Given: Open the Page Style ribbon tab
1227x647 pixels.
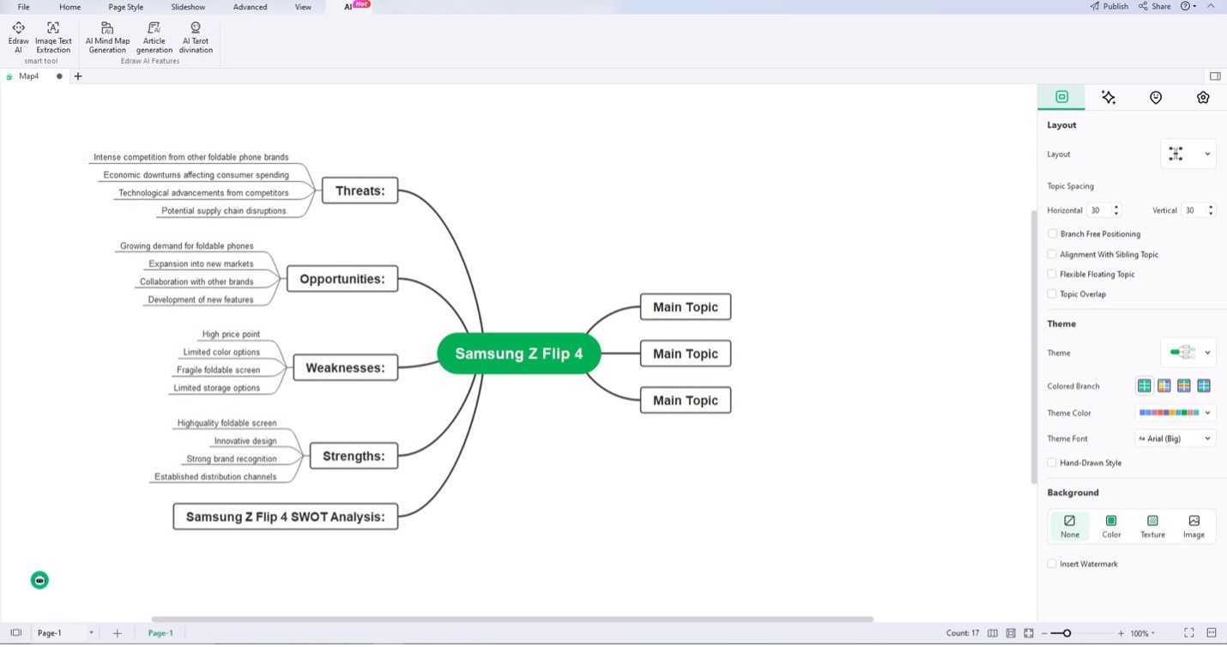Looking at the screenshot, I should 126,7.
